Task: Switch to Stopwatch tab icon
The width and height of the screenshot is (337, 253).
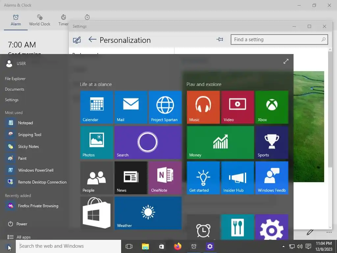Action: [87, 17]
